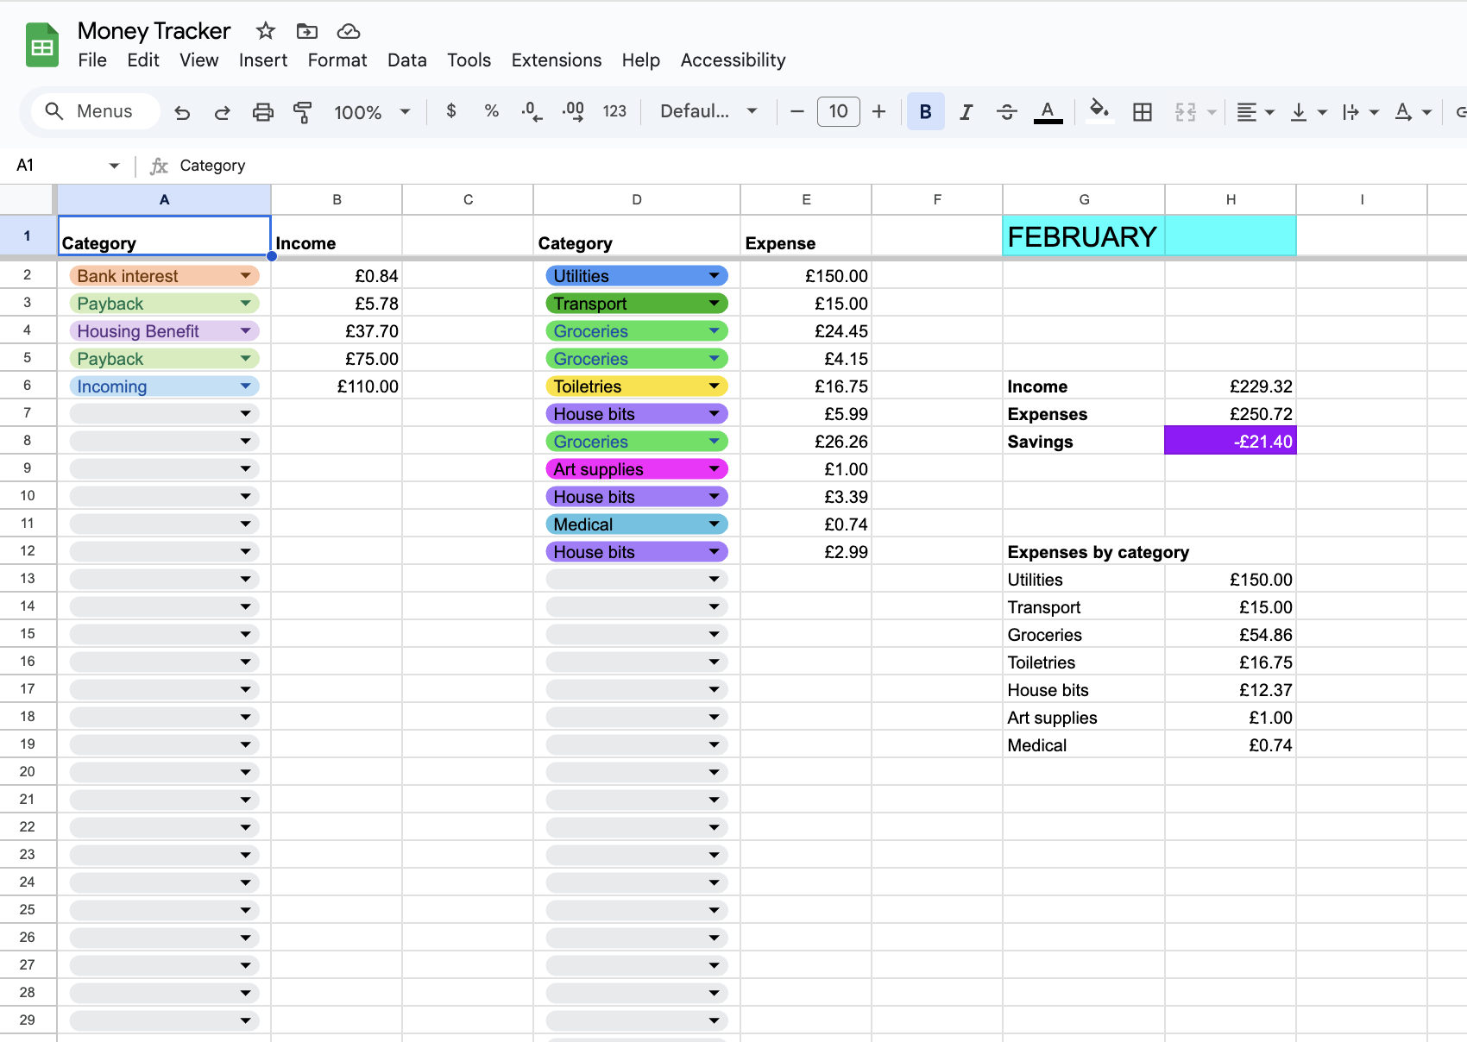Expand the Utilities expense dropdown
1467x1042 pixels.
pos(714,276)
